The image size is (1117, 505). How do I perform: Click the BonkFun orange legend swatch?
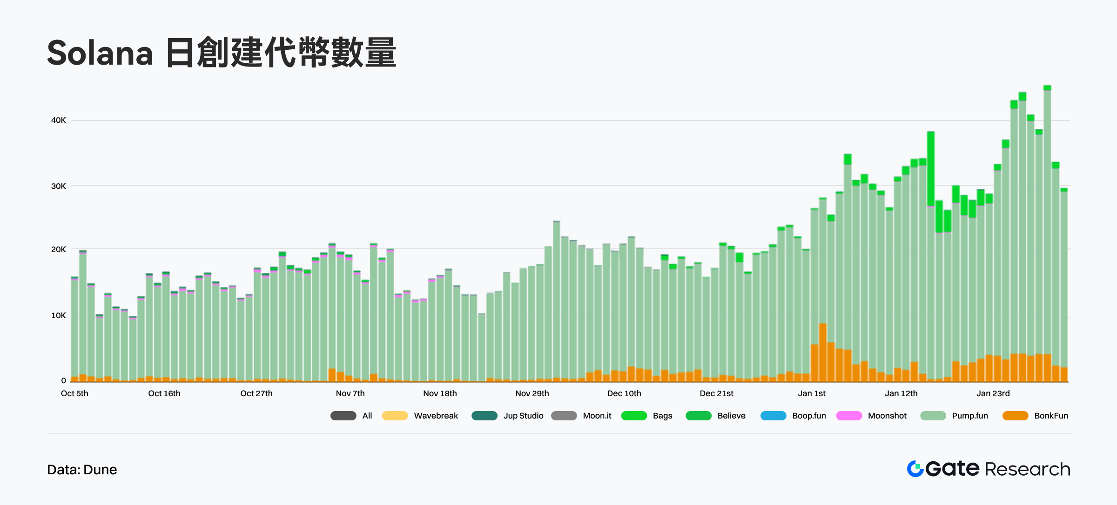[x=1015, y=416]
